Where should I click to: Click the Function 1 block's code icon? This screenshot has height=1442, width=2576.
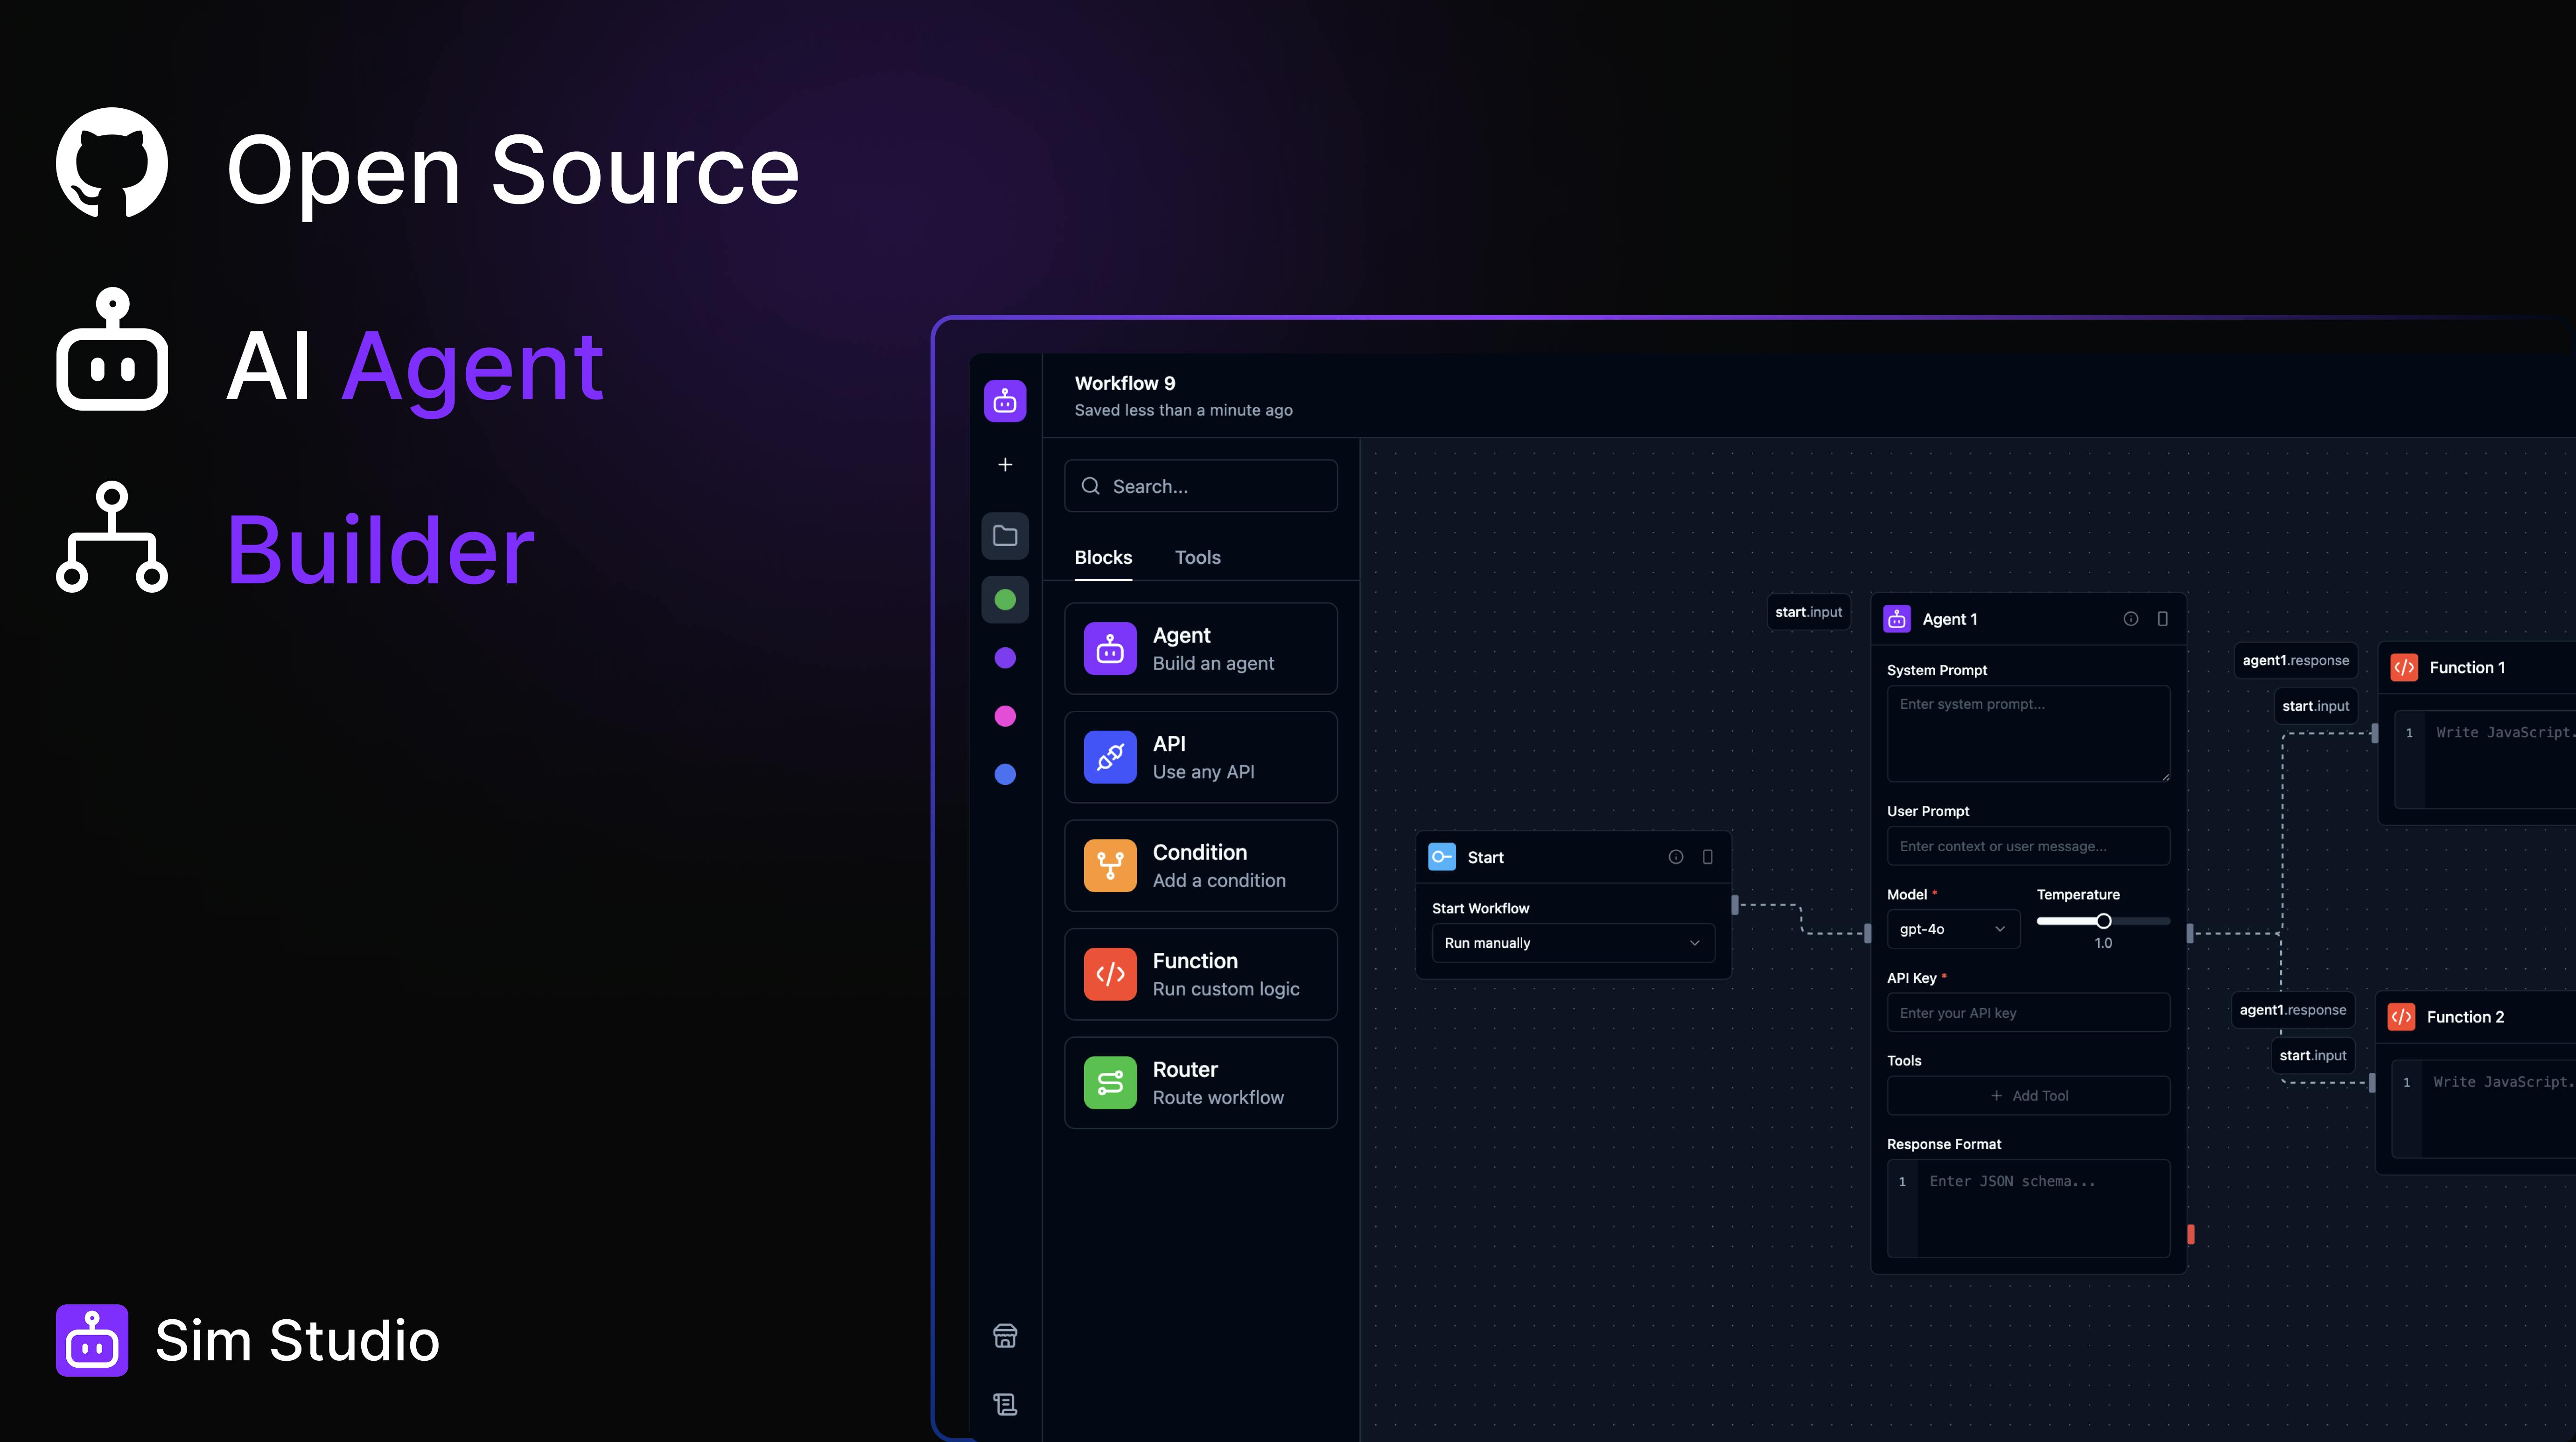pos(2404,667)
